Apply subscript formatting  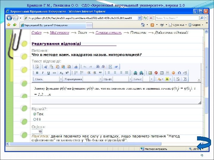pos(61,73)
